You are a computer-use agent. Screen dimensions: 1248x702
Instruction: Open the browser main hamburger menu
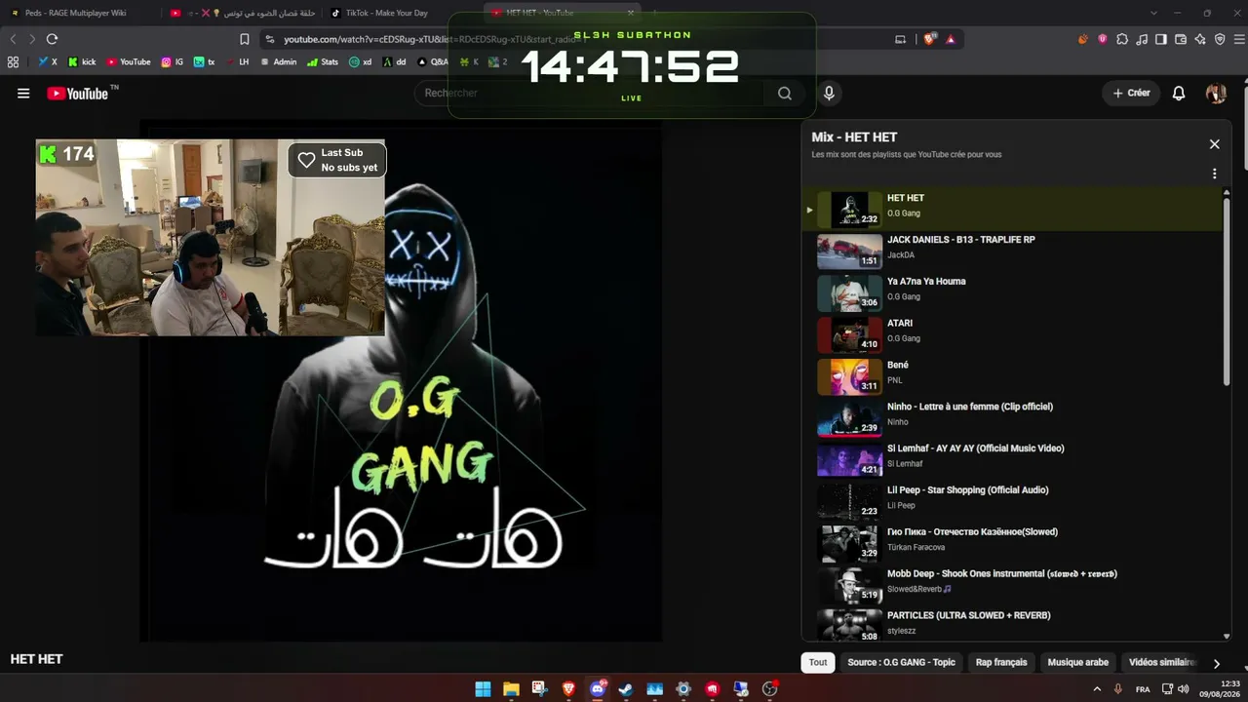pyautogui.click(x=1238, y=39)
